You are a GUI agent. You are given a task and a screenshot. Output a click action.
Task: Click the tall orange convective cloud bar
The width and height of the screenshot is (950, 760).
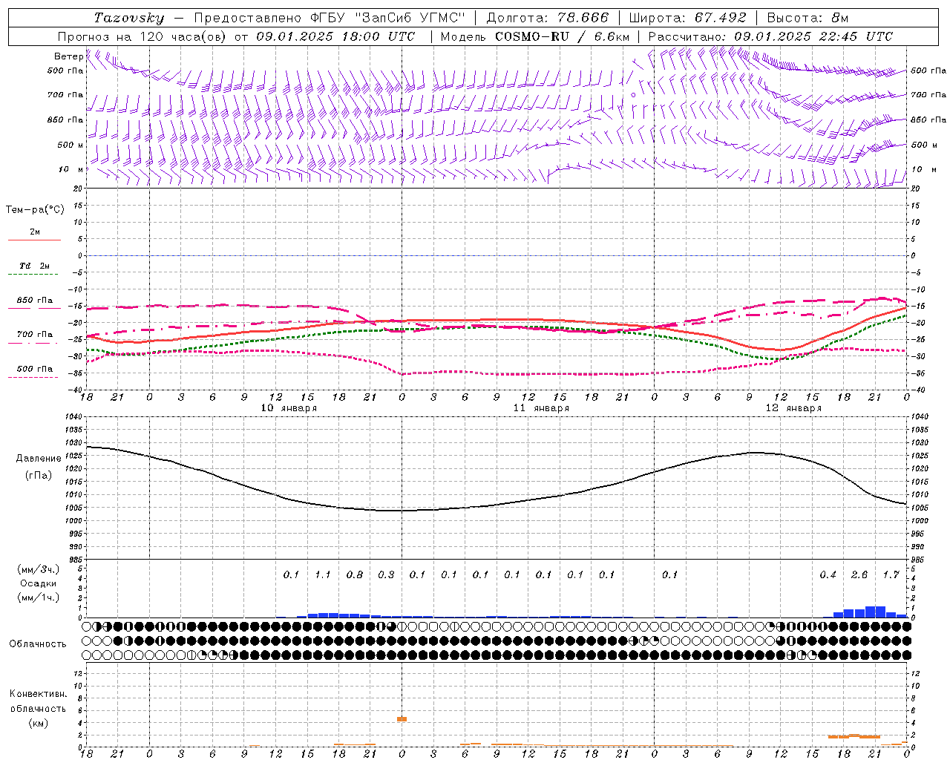402,719
